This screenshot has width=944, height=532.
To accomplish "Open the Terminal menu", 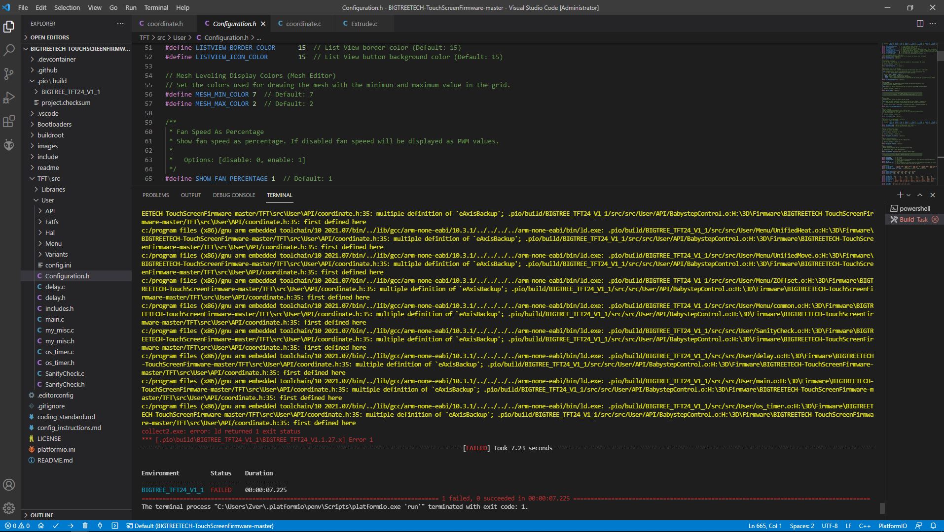I will point(156,7).
